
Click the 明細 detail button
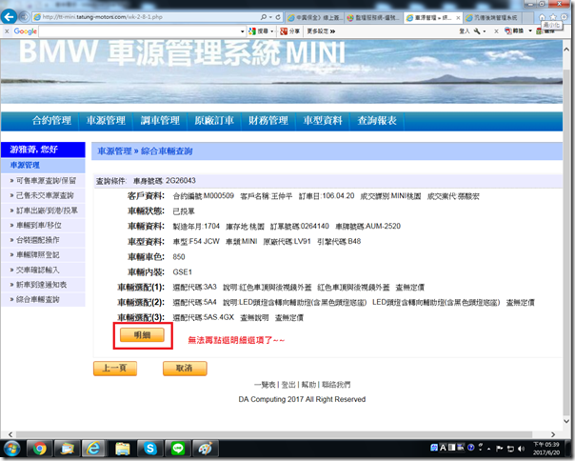click(x=142, y=334)
